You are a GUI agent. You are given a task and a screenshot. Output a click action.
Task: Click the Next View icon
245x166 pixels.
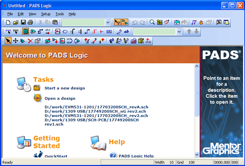pos(184,22)
